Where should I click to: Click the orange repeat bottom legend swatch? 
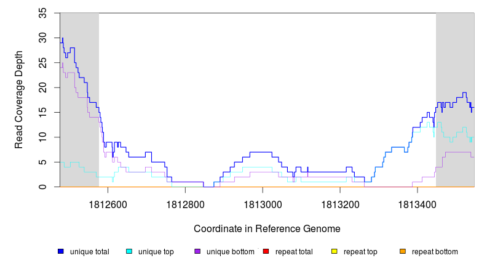pyautogui.click(x=403, y=252)
